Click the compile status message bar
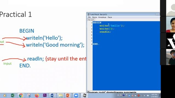 click(124, 92)
